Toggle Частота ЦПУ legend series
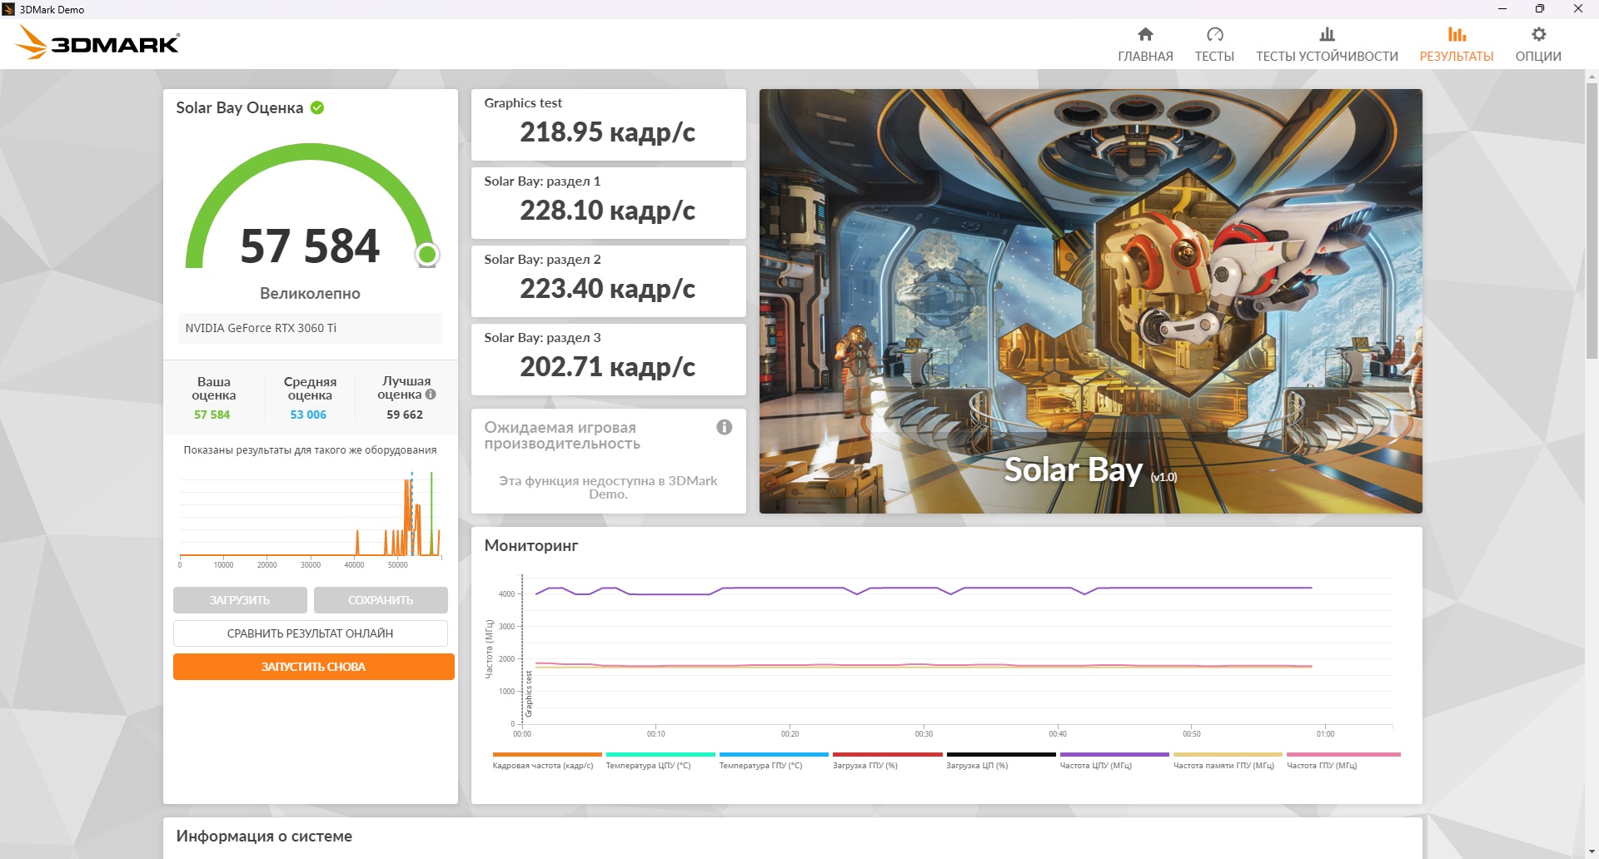This screenshot has width=1599, height=859. pos(1114,762)
